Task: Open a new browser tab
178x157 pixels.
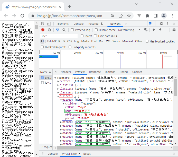Action: click(70, 7)
